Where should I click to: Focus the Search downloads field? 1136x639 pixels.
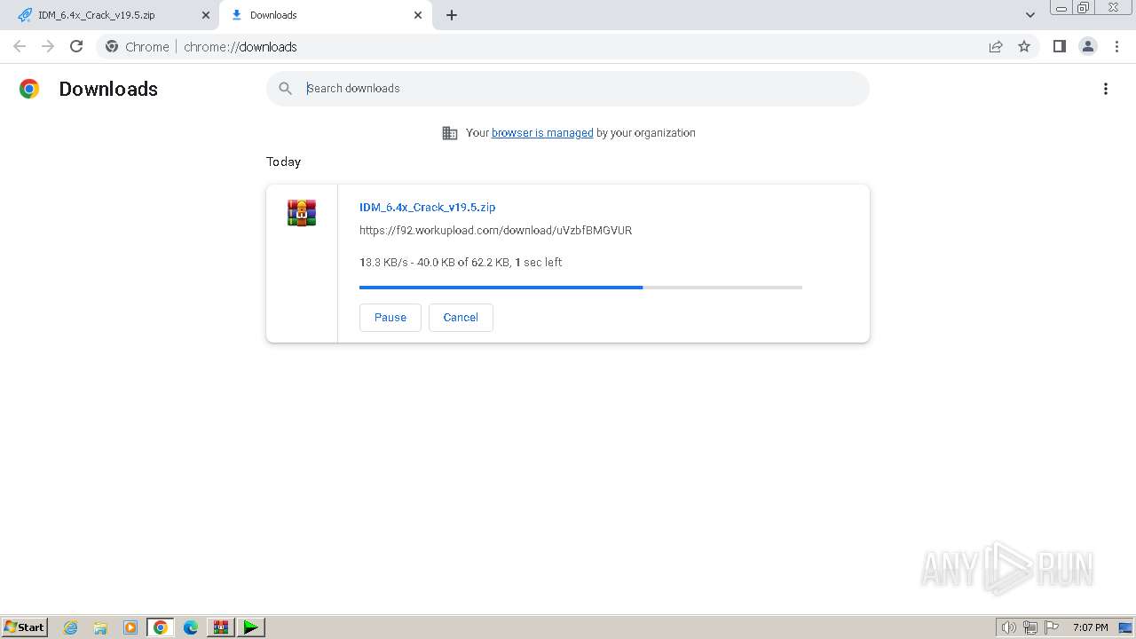pyautogui.click(x=568, y=89)
